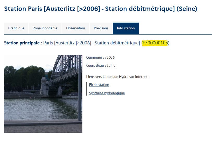Click the bold Station principale label
Viewport: 212px width, 141px height.
pos(22,43)
